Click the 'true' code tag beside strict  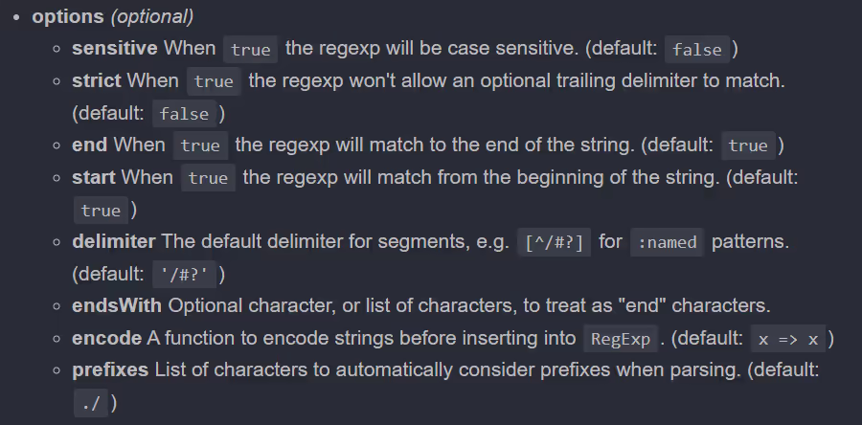pos(214,81)
